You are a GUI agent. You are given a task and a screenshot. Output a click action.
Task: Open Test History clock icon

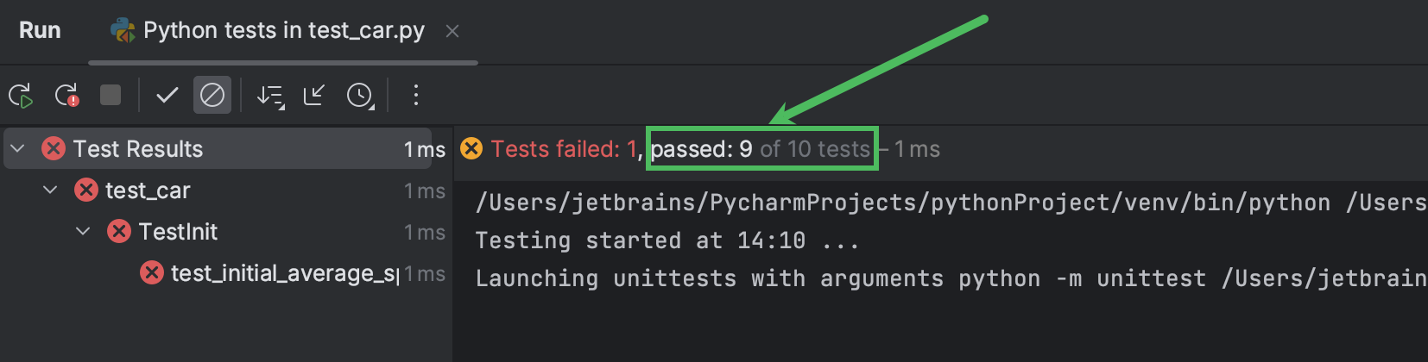pos(360,96)
